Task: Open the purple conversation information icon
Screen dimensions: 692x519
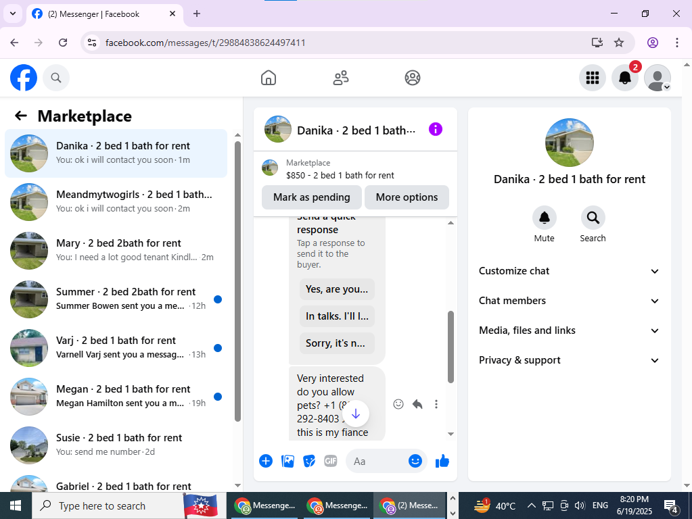Action: coord(436,129)
